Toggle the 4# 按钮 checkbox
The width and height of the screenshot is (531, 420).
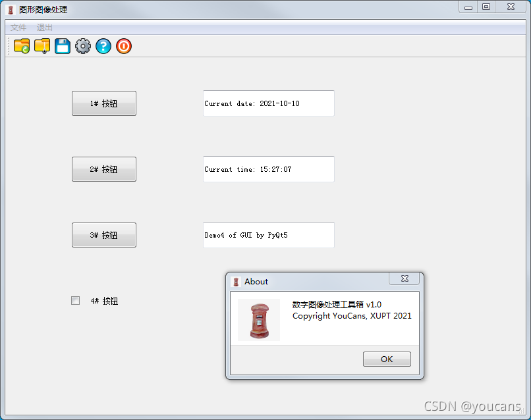point(76,301)
